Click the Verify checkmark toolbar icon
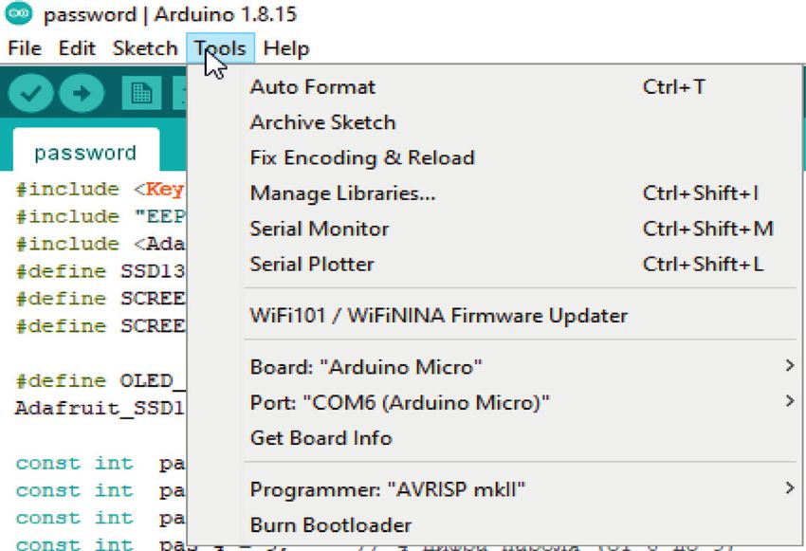Viewport: 806px width, 551px height. coord(31,93)
